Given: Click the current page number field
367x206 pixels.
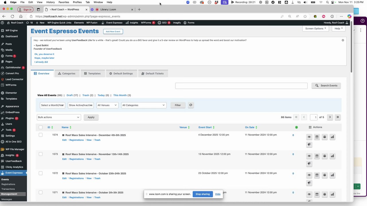Looking at the screenshot, I should click(314, 117).
